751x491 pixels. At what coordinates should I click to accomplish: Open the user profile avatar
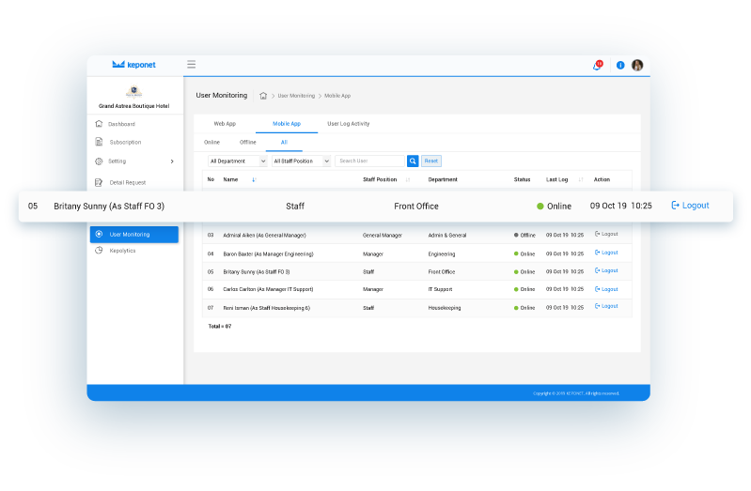click(x=637, y=66)
